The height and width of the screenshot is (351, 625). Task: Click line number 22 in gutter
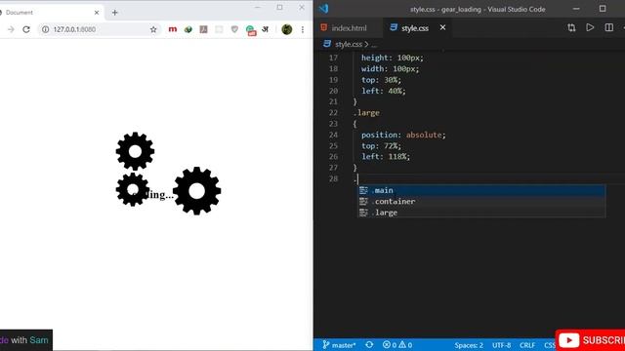(333, 113)
